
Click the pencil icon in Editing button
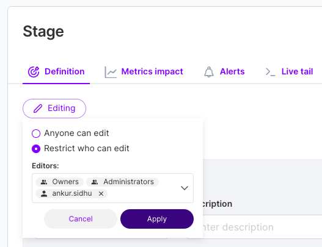(x=38, y=109)
